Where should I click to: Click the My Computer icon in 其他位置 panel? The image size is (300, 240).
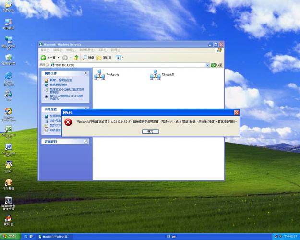click(47, 121)
